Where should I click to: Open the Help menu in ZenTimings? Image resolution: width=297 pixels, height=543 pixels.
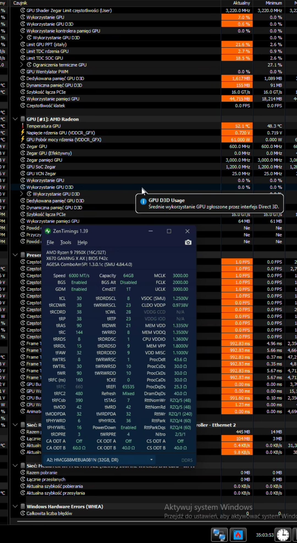[82, 242]
